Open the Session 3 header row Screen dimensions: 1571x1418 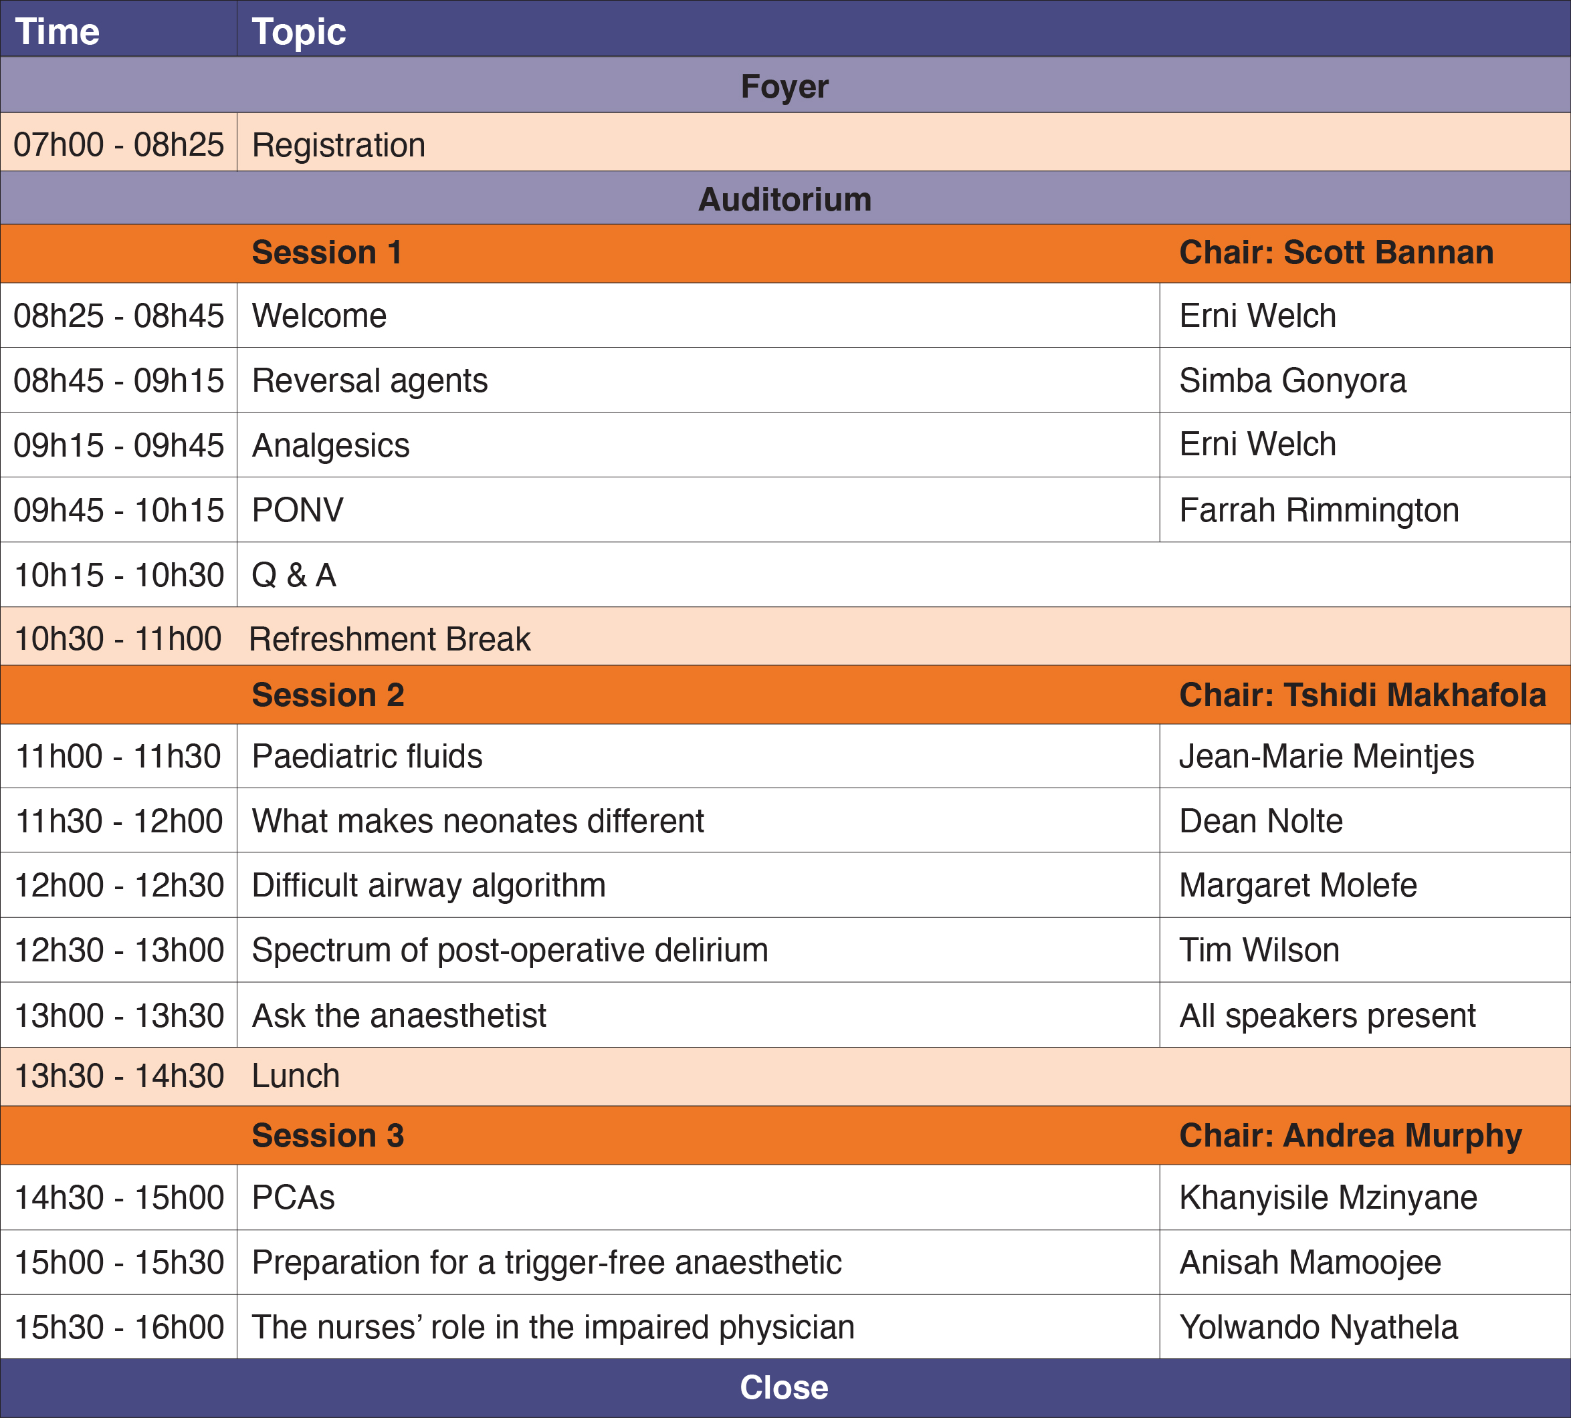328,1136
